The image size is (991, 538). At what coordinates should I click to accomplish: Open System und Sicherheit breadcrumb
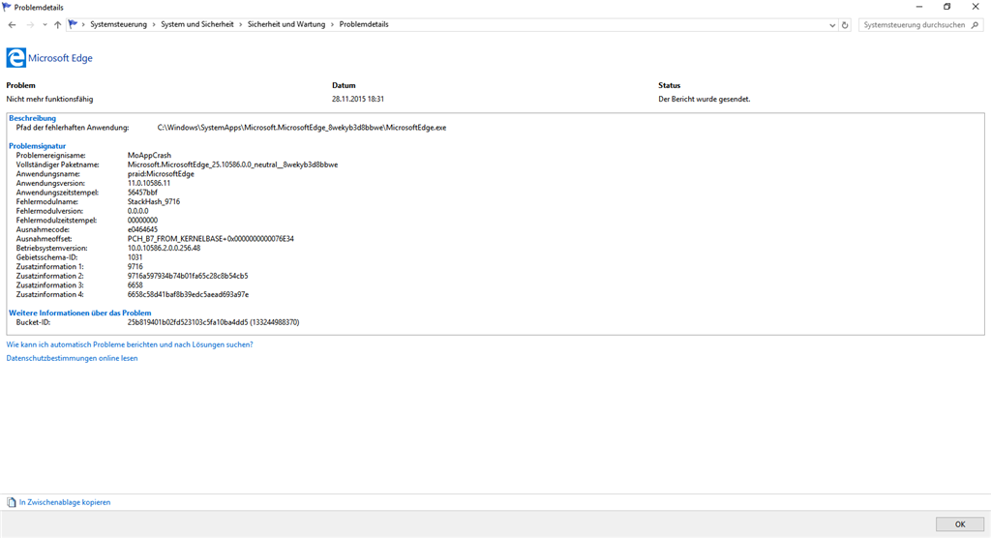click(x=197, y=24)
